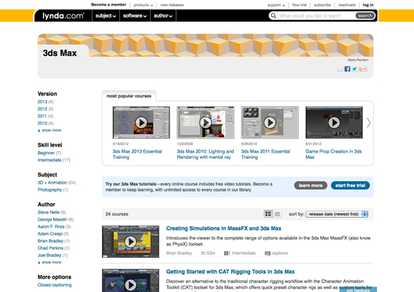
Task: Select most popular courses tab
Action: 129,96
